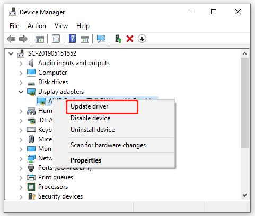Click the scrollbar down arrow
The width and height of the screenshot is (255, 216).
tap(244, 195)
